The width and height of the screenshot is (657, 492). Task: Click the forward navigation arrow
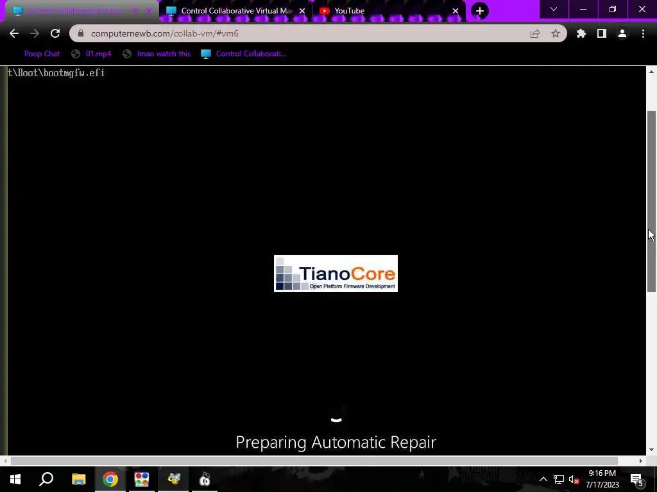[35, 33]
